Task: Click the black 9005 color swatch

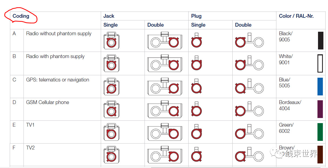Action: pyautogui.click(x=320, y=41)
